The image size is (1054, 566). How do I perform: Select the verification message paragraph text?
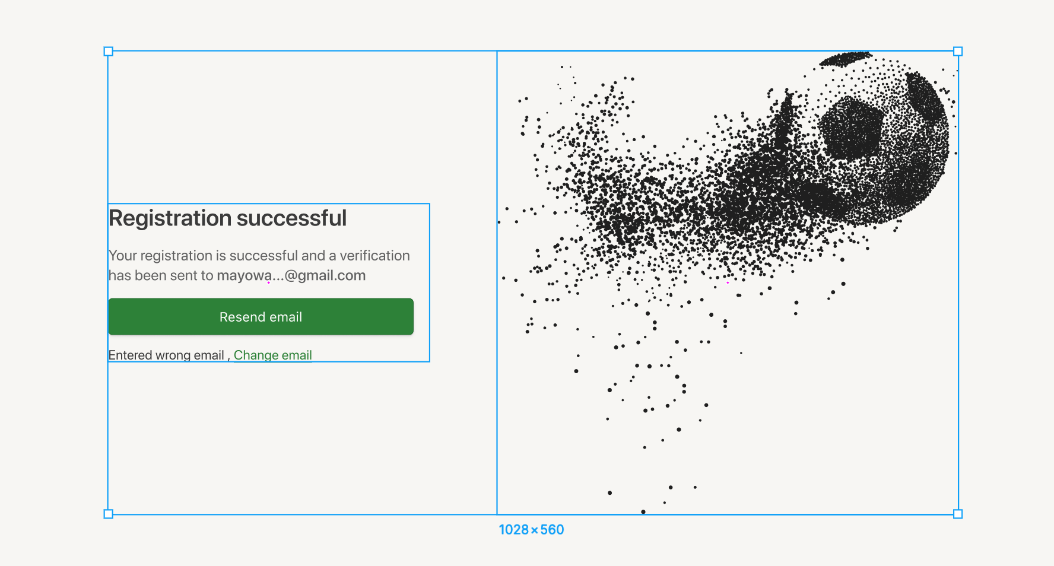pyautogui.click(x=259, y=256)
